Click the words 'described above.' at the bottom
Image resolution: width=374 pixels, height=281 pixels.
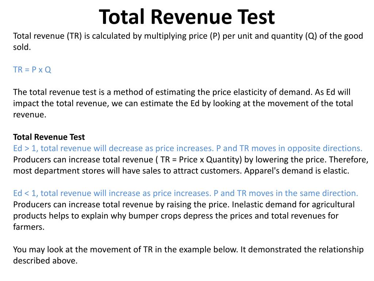click(45, 261)
